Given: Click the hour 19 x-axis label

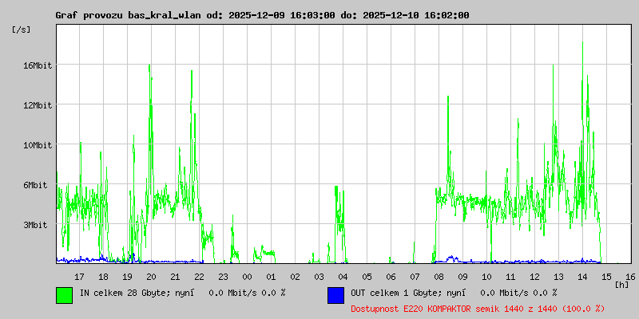Looking at the screenshot, I should coord(127,277).
